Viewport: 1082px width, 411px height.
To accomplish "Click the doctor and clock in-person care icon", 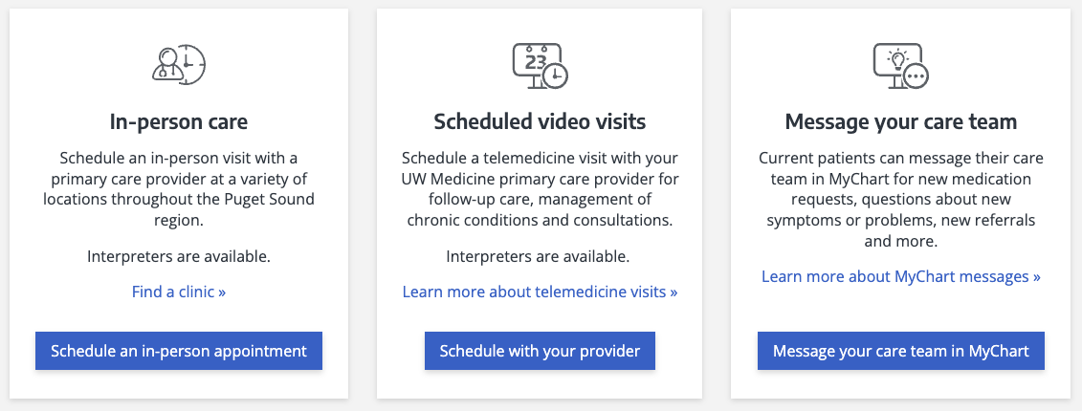I will [x=179, y=63].
